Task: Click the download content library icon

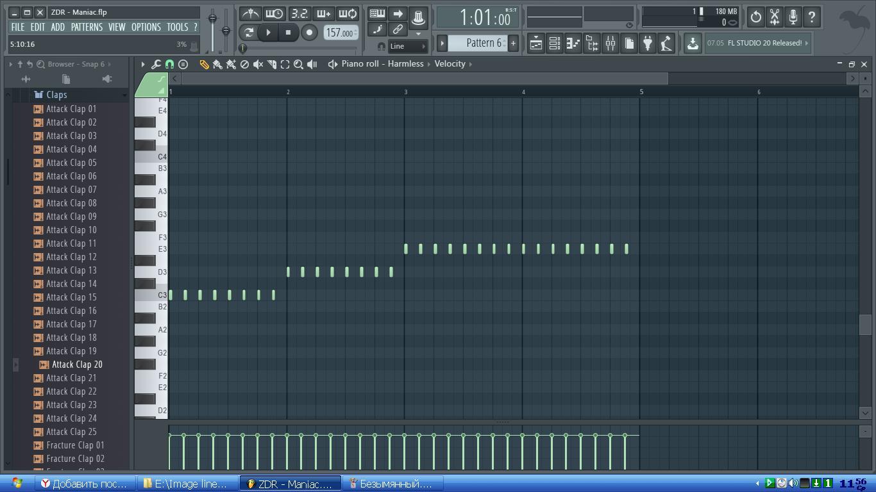Action: coord(693,44)
